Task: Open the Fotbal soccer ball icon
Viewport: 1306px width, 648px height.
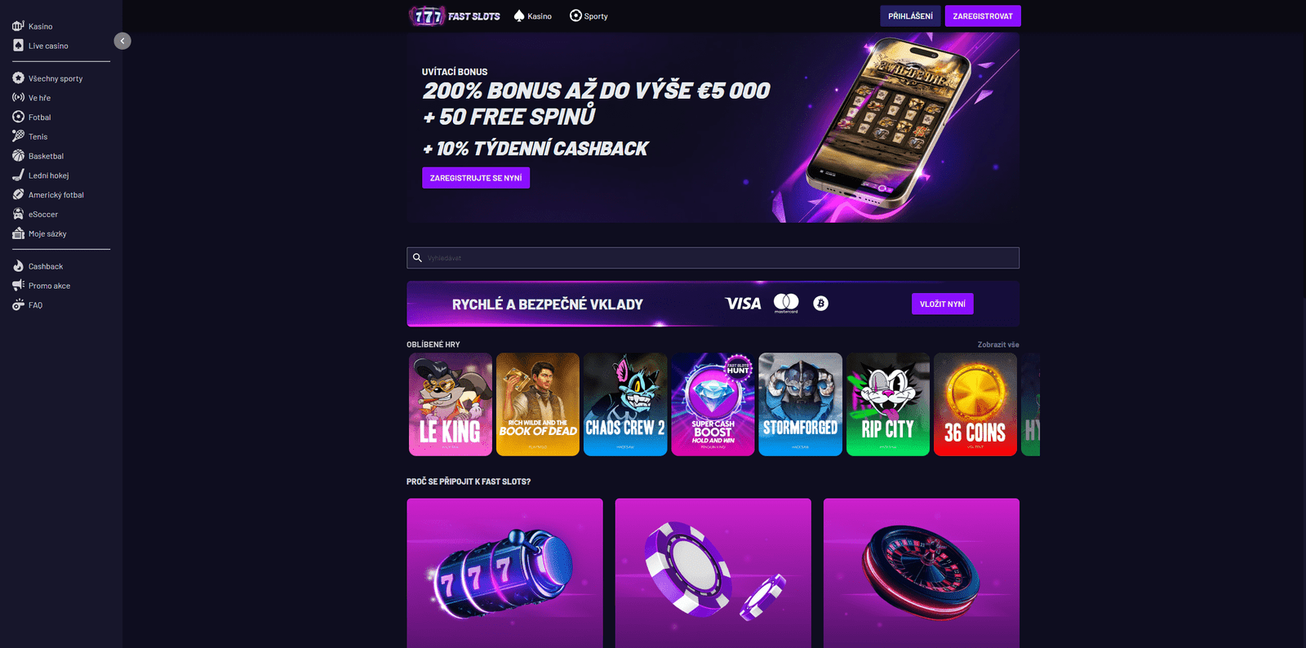Action: [18, 117]
